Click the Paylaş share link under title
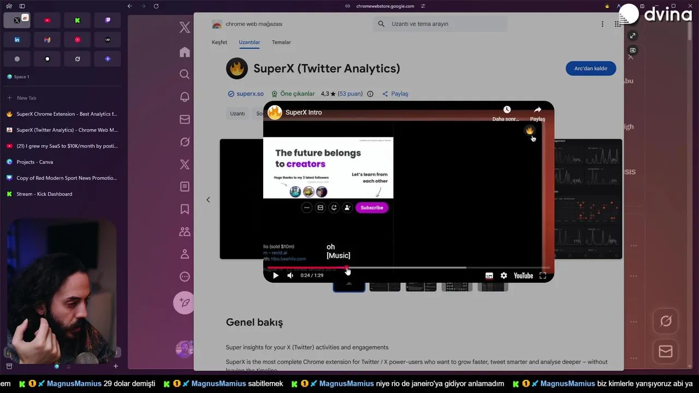This screenshot has height=393, width=699. (x=395, y=94)
